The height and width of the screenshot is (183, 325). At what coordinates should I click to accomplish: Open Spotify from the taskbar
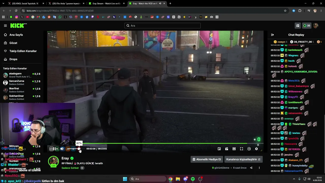pos(193,179)
